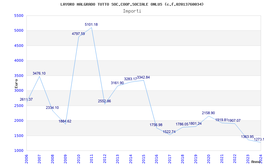
Task: Click the 3000 y-axis tick
Action: point(19,90)
